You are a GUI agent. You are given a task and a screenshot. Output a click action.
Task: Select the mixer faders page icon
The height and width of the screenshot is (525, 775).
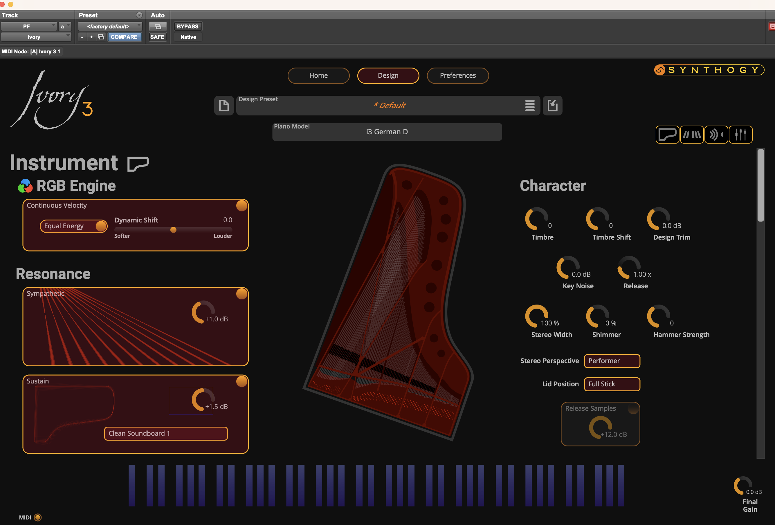tap(740, 135)
